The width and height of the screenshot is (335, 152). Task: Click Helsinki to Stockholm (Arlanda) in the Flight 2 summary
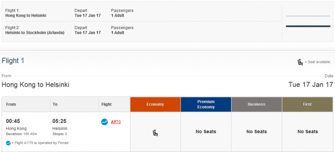[x=35, y=33]
